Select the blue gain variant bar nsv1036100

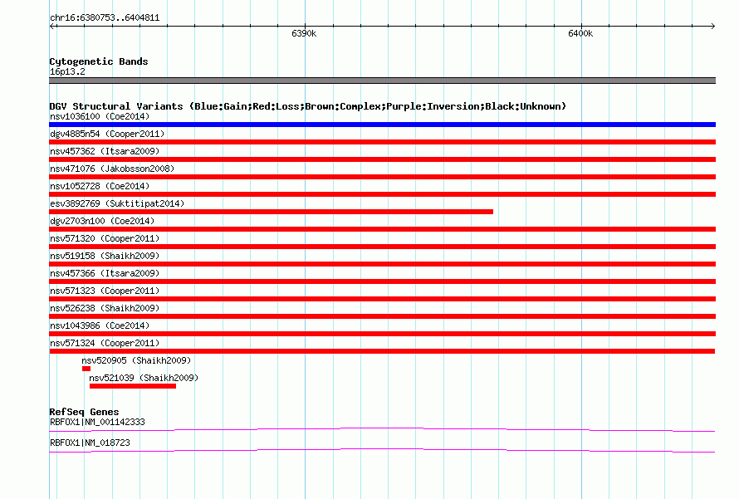coord(382,125)
